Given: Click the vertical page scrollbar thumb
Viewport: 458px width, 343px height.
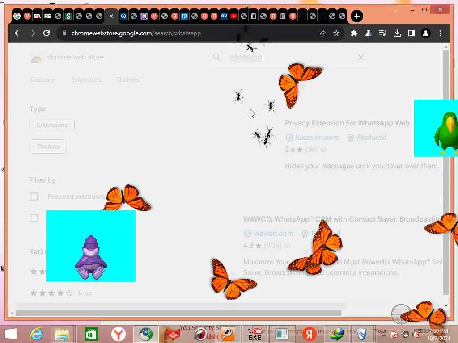Looking at the screenshot, I should (446, 172).
